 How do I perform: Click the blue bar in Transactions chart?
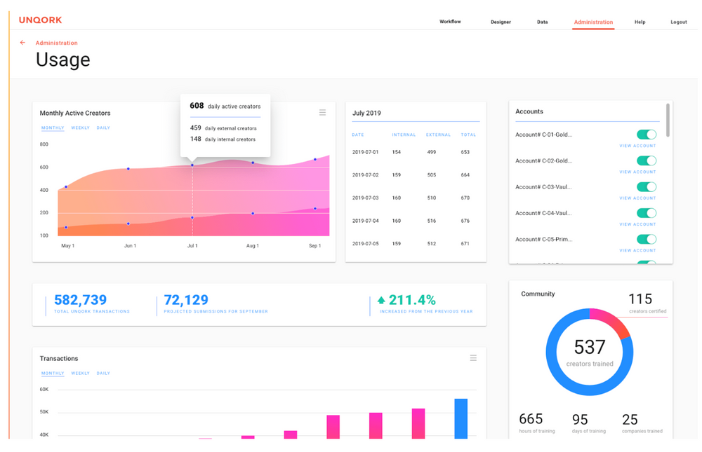pos(461,418)
